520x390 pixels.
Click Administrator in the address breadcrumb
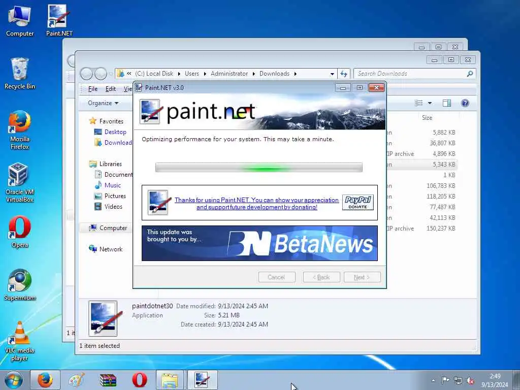coord(229,74)
